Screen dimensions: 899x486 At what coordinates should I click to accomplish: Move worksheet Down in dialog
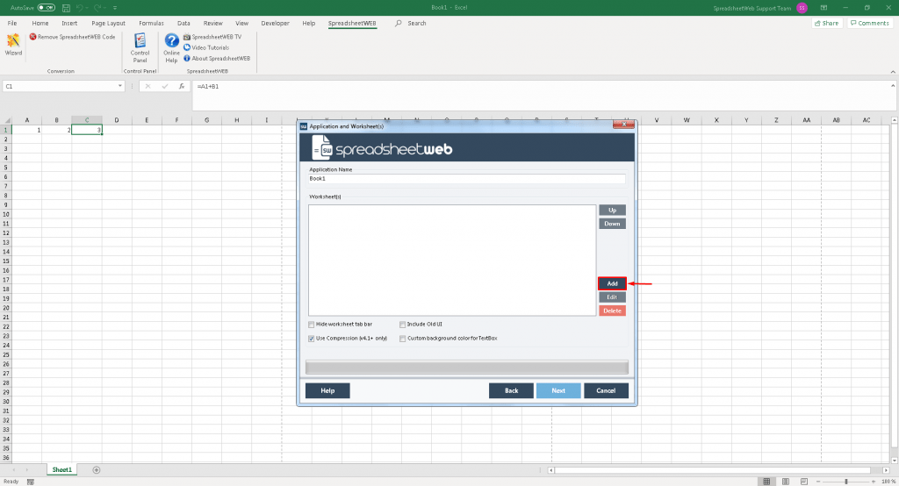coord(612,224)
